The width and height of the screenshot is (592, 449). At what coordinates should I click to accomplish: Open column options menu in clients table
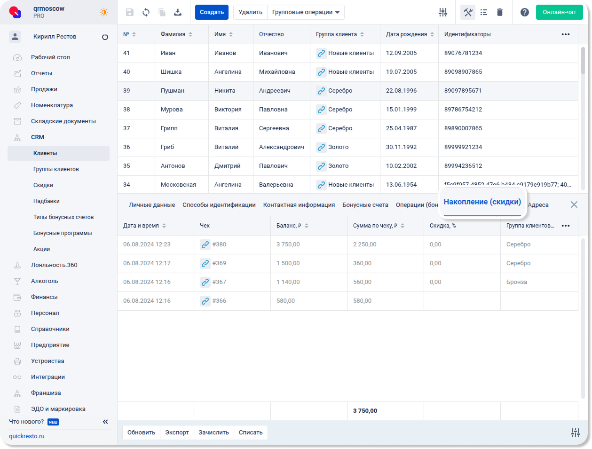[x=566, y=34]
